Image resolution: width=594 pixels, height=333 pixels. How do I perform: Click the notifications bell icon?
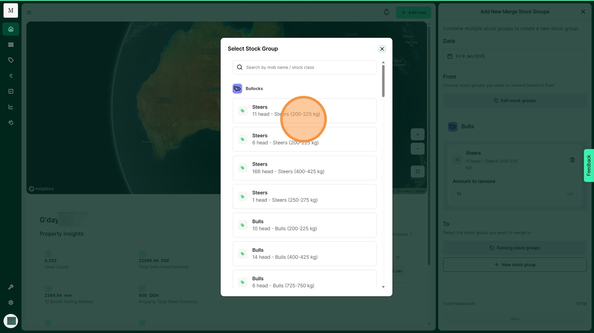386,12
